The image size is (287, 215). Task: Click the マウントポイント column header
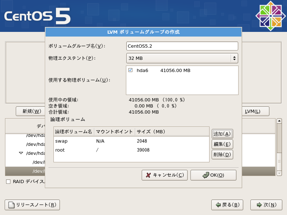click(x=114, y=132)
